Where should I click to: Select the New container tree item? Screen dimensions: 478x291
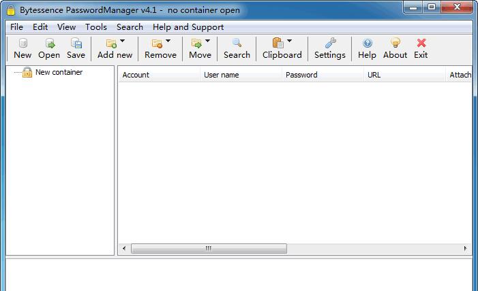click(59, 72)
